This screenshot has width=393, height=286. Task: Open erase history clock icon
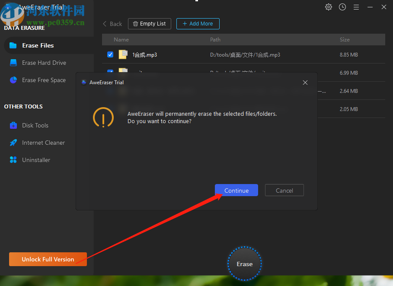pos(342,7)
